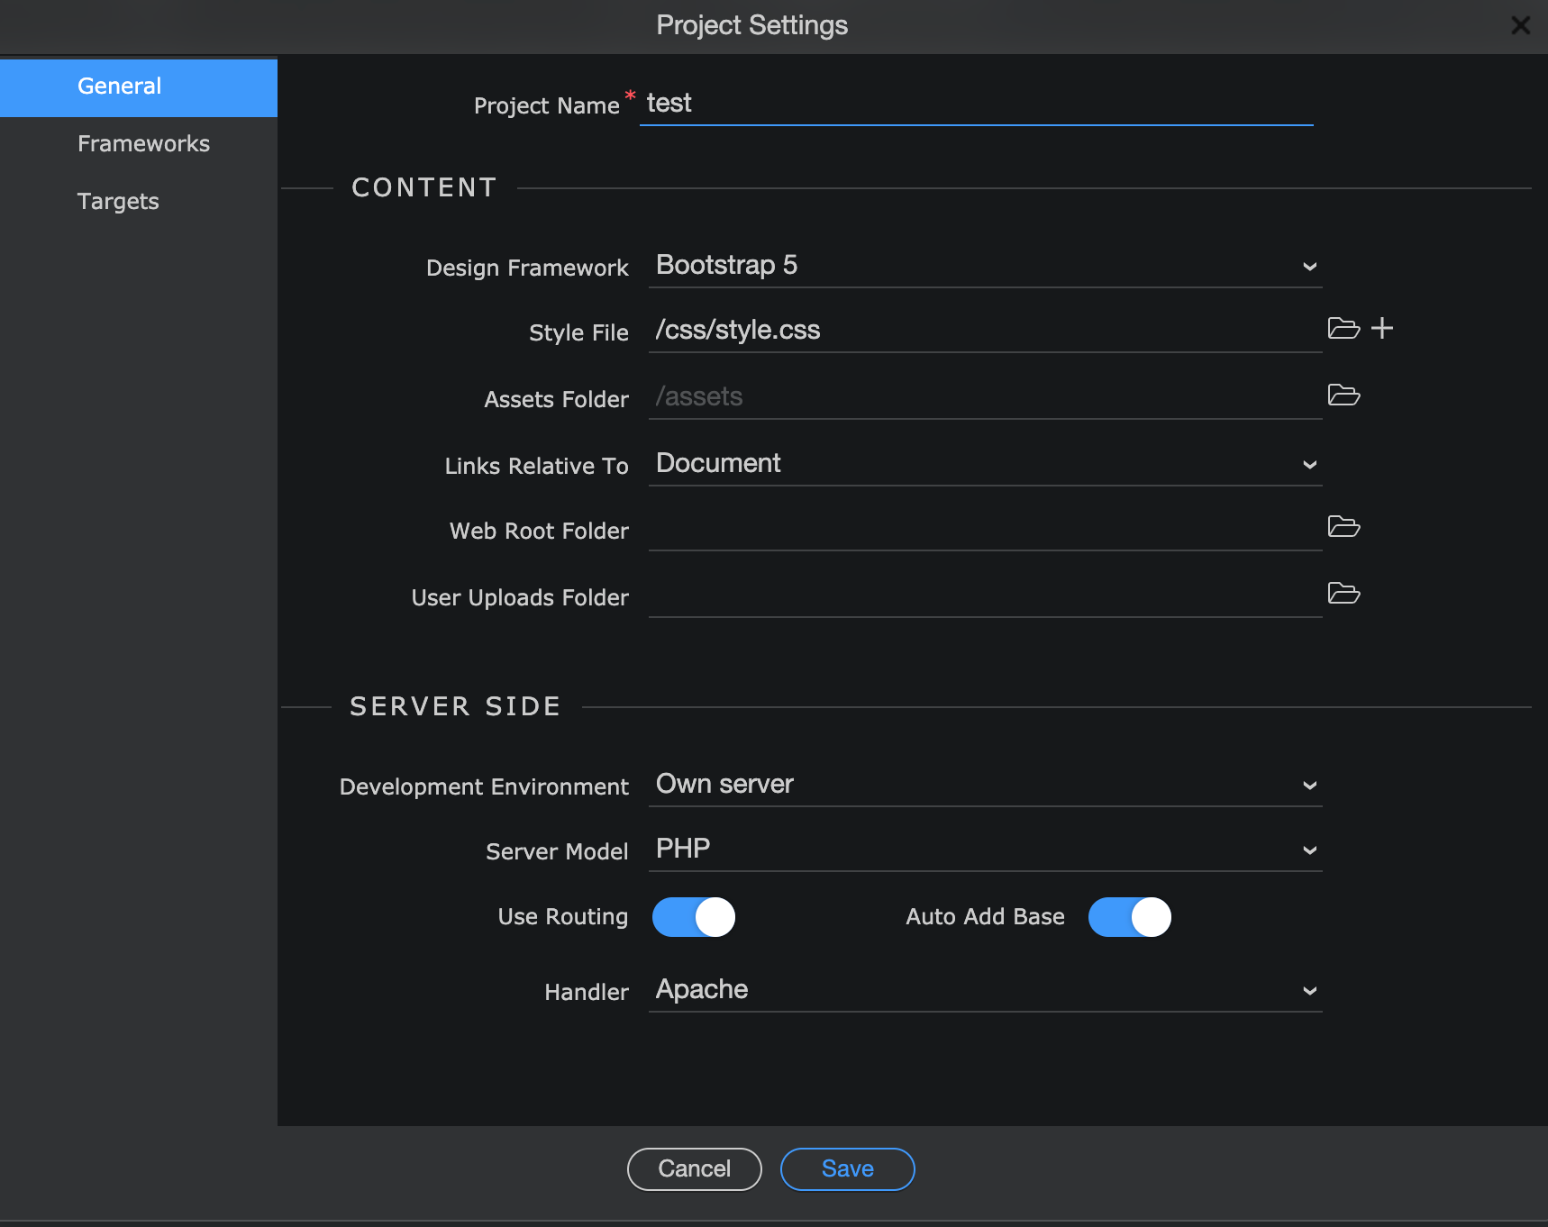The image size is (1548, 1227).
Task: Save the project settings
Action: click(x=848, y=1169)
